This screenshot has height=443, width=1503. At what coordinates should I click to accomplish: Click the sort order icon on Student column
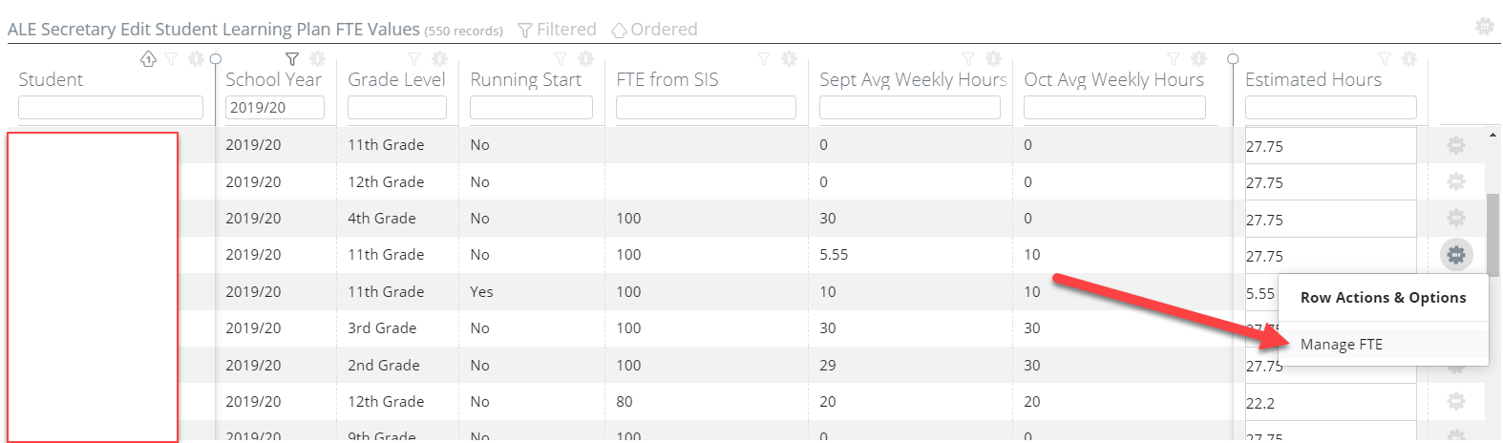point(148,59)
